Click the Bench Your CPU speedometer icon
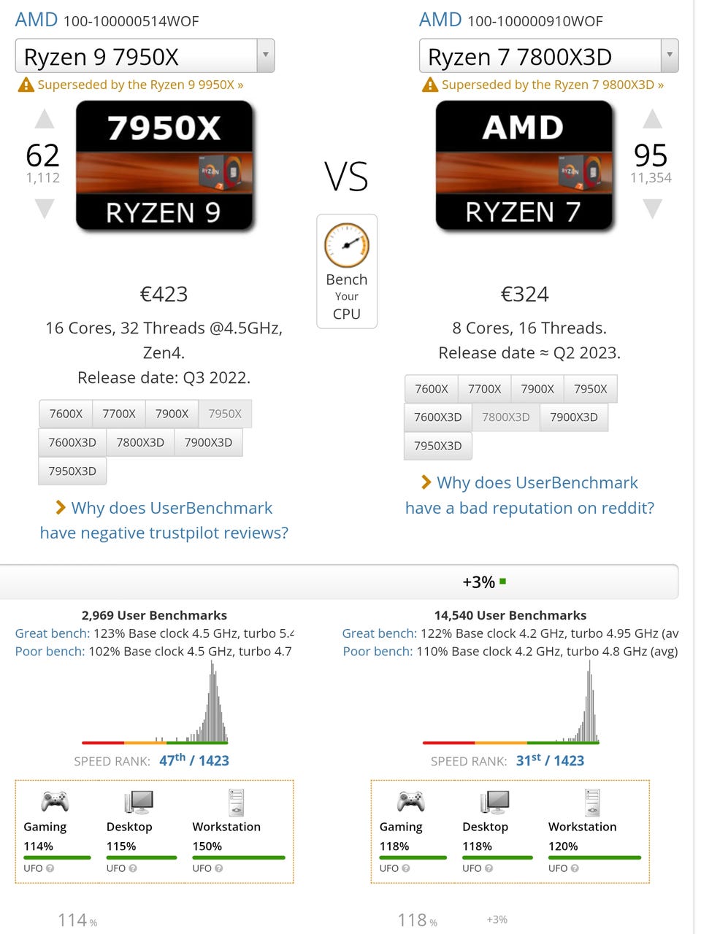 [x=347, y=245]
